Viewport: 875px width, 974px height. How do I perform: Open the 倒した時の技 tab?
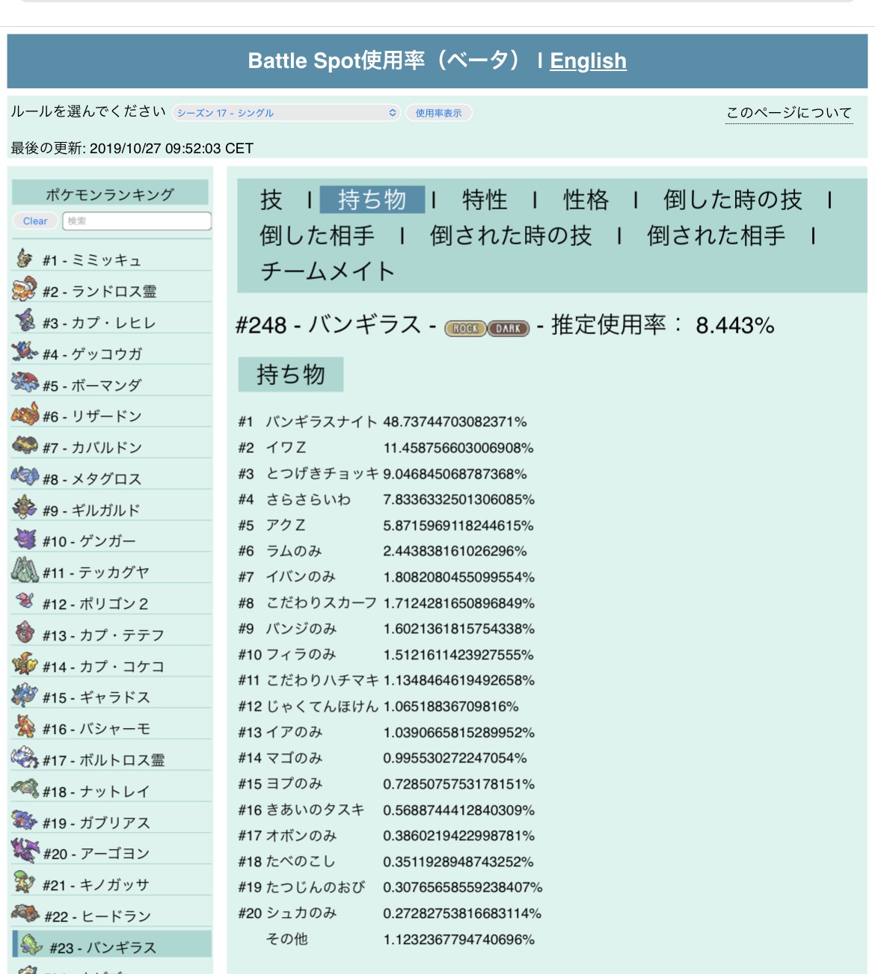(x=732, y=200)
